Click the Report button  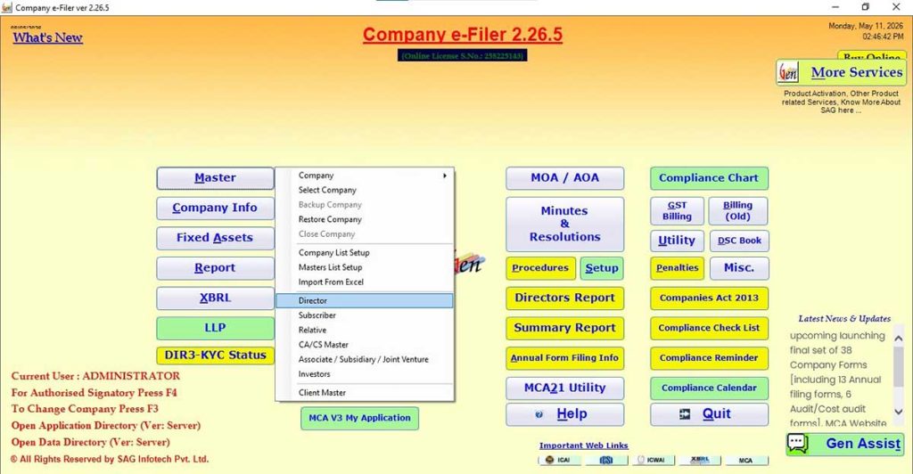click(x=215, y=268)
